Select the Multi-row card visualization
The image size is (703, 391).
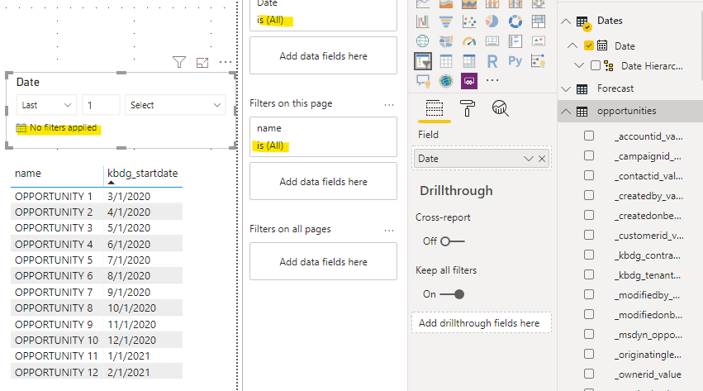(x=515, y=41)
